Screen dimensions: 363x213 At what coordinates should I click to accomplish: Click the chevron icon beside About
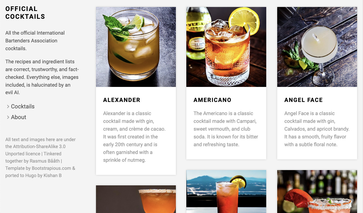(x=8, y=117)
